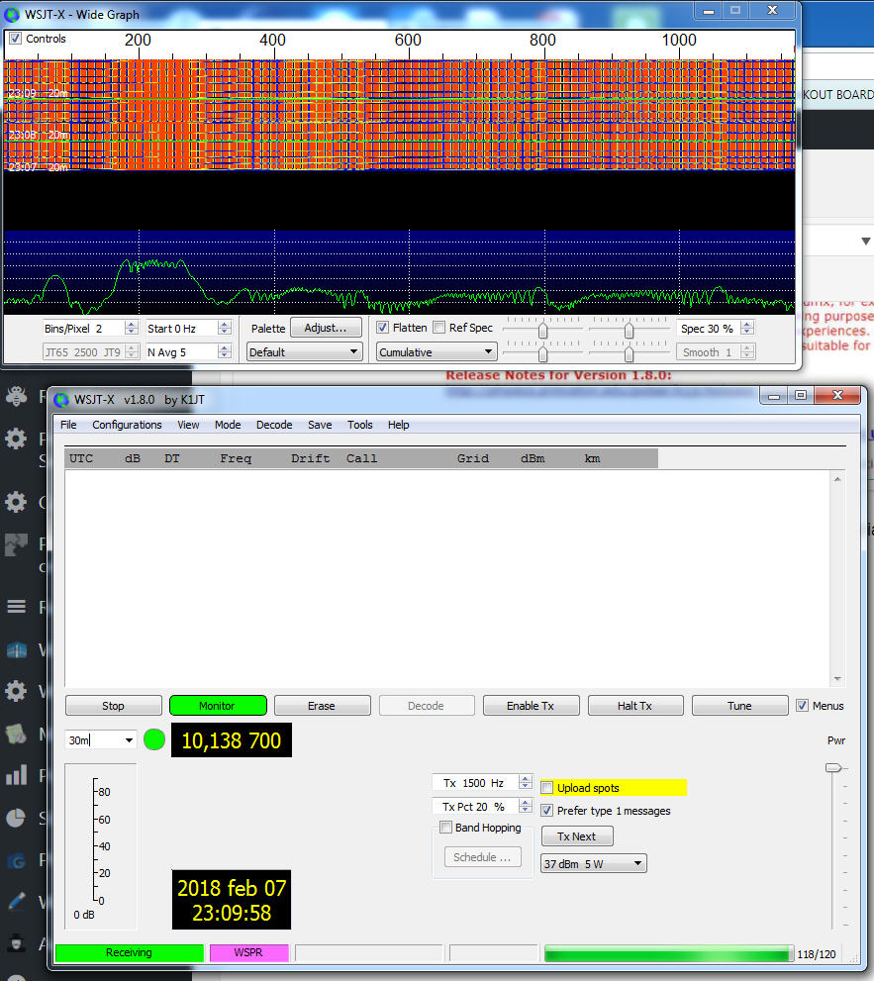Click the map icon in the sidebar
874x981 pixels.
[16, 733]
